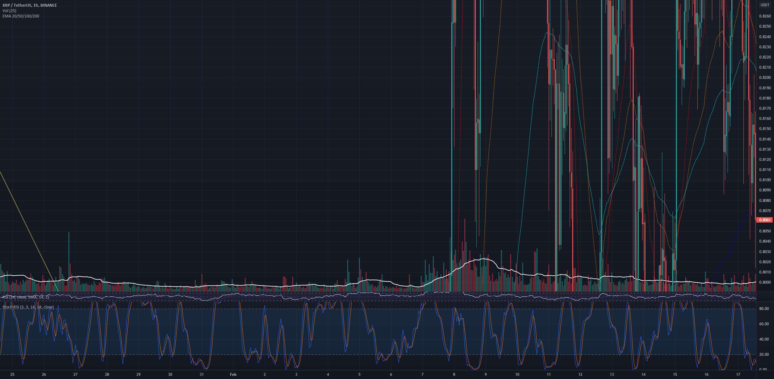Click the 80.00 Stoch RSI scale value
Viewport: 774px width, 379px height.
pos(764,309)
